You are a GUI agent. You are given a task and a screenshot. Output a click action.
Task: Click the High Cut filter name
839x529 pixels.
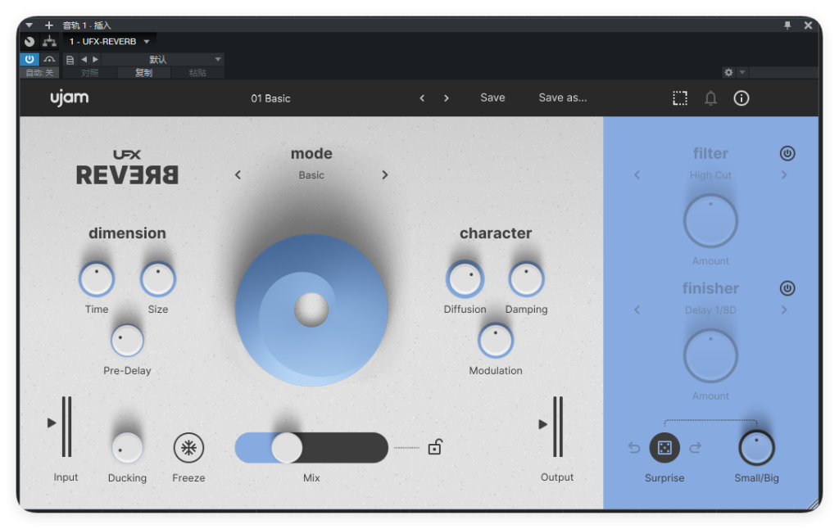coord(710,175)
